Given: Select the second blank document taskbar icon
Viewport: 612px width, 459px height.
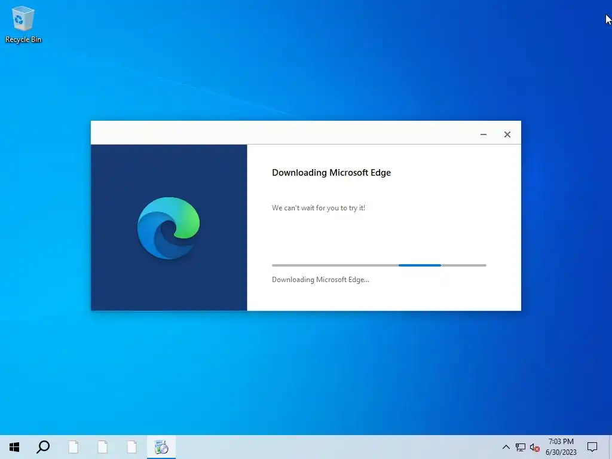Looking at the screenshot, I should point(103,447).
